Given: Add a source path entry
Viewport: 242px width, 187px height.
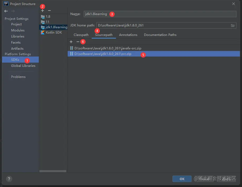Looking at the screenshot, I should pyautogui.click(x=71, y=42).
